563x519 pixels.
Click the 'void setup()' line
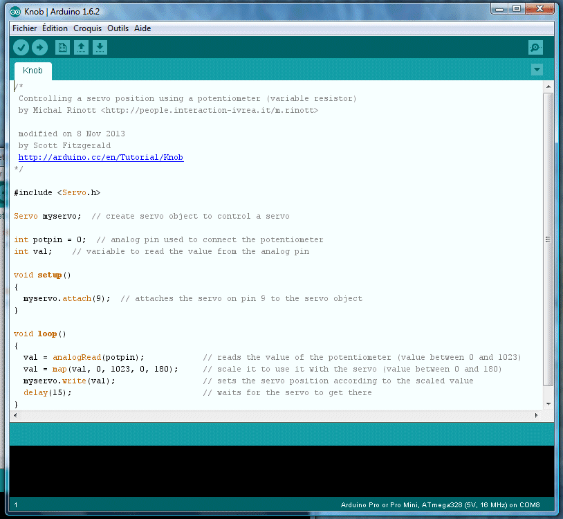click(42, 275)
